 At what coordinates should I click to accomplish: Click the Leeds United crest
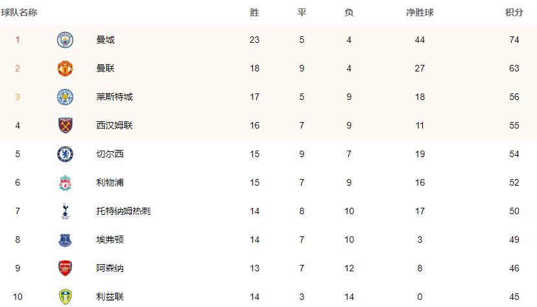pos(65,297)
